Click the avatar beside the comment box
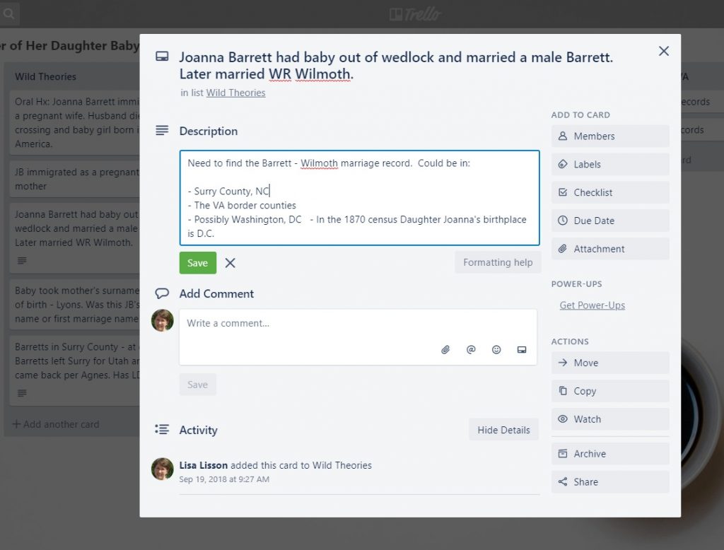724x550 pixels. (163, 320)
